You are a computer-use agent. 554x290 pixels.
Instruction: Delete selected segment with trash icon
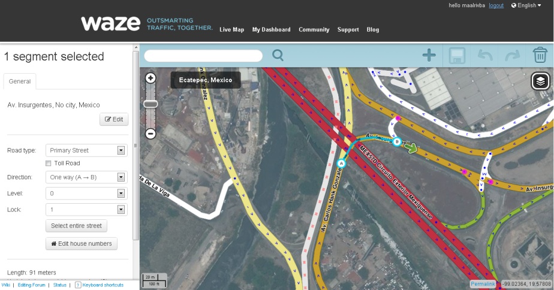click(x=540, y=55)
